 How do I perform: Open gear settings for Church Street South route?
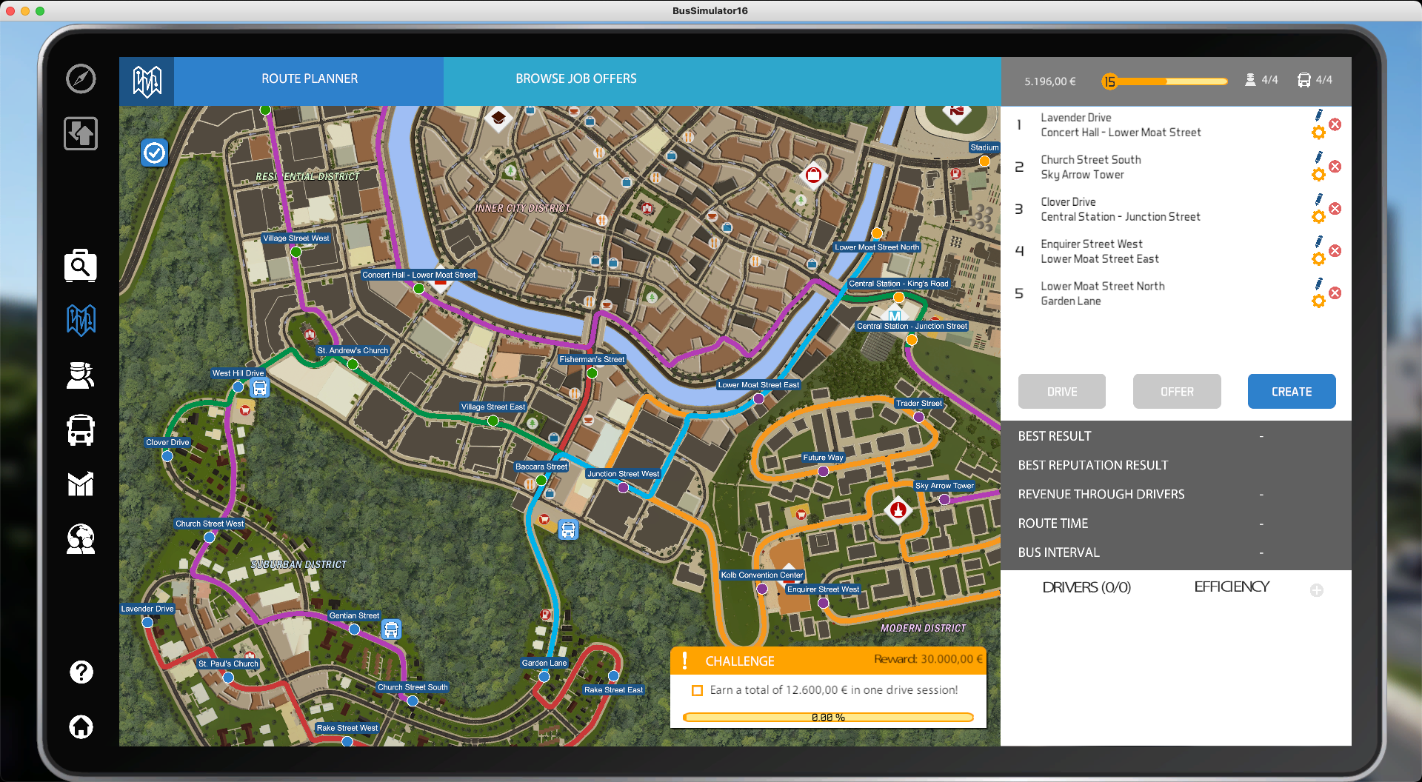click(x=1318, y=175)
